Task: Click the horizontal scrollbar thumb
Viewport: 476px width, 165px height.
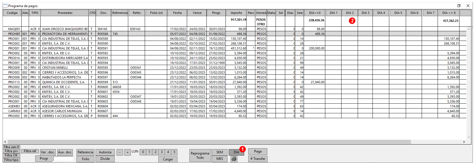Action: pos(209,142)
